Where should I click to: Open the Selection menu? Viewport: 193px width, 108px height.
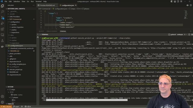(17, 1)
